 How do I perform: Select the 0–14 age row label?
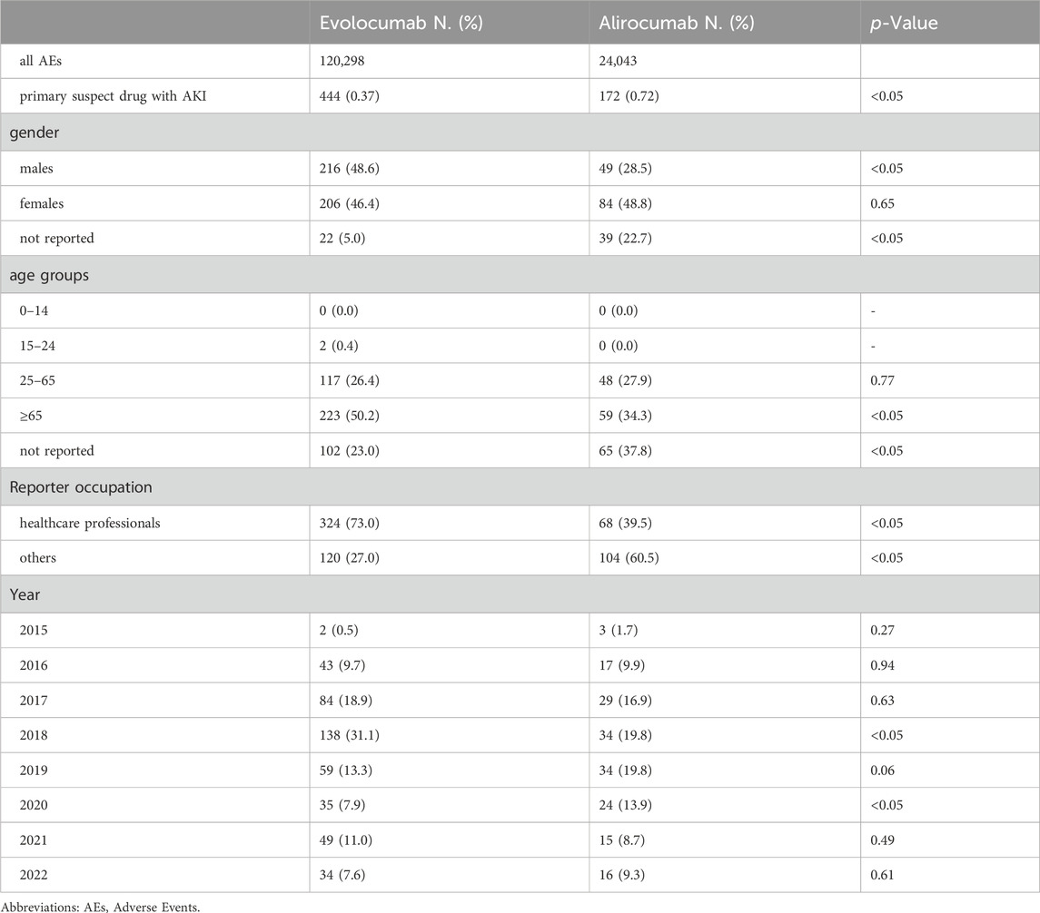click(x=34, y=310)
